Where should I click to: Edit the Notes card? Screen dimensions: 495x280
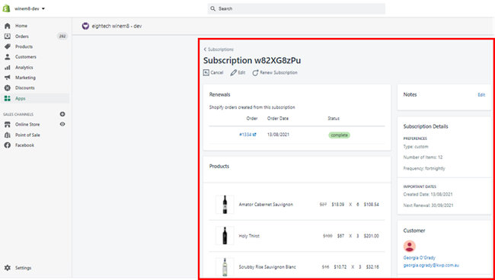pos(481,94)
